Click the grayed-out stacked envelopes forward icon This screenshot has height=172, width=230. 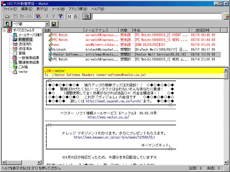(29, 16)
